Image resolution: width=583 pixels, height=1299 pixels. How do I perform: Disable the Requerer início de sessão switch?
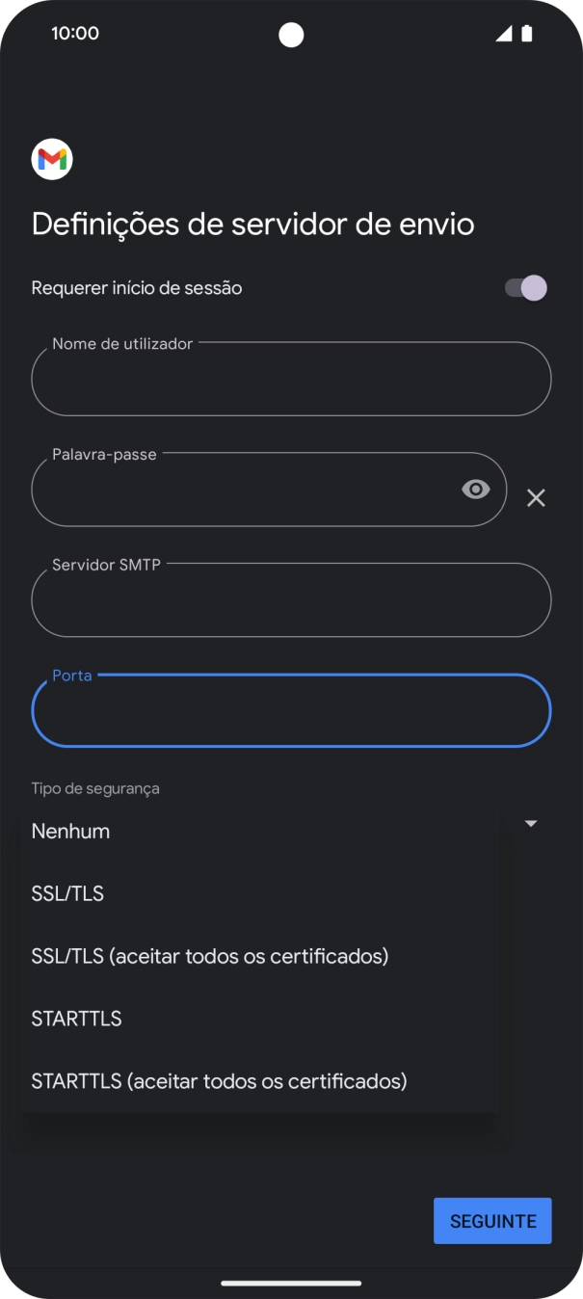click(x=526, y=288)
